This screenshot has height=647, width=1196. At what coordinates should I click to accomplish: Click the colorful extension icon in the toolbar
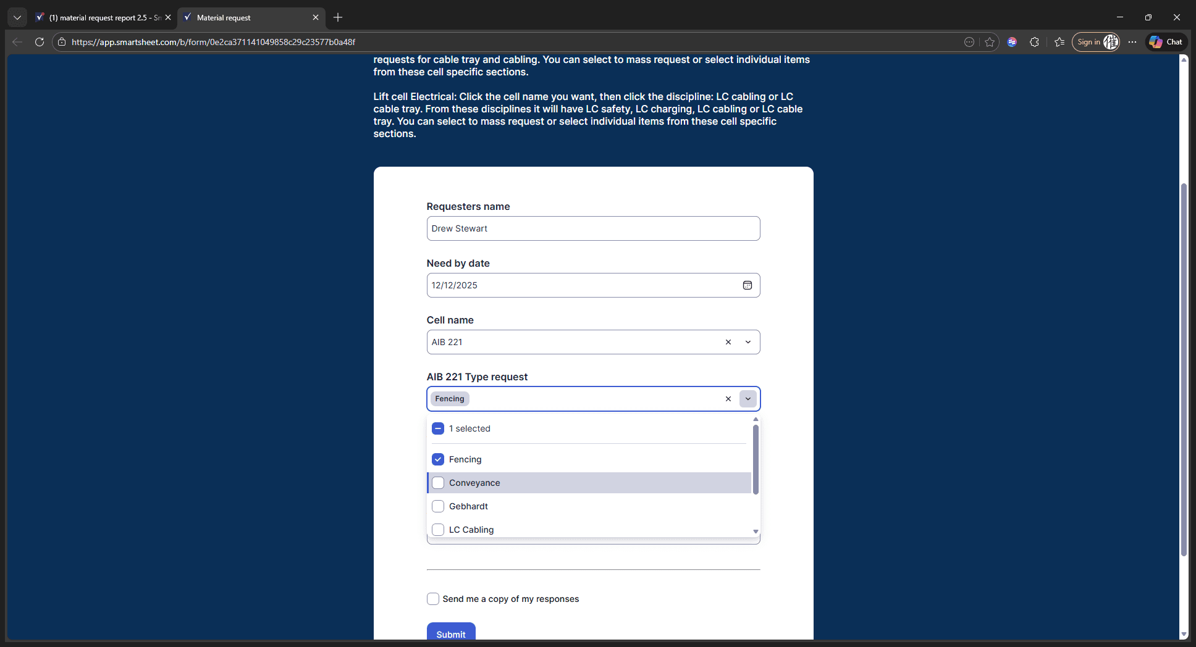(x=1012, y=42)
